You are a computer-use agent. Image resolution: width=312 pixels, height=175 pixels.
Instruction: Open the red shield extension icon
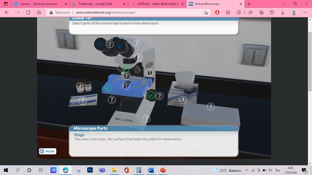pyautogui.click(x=217, y=12)
